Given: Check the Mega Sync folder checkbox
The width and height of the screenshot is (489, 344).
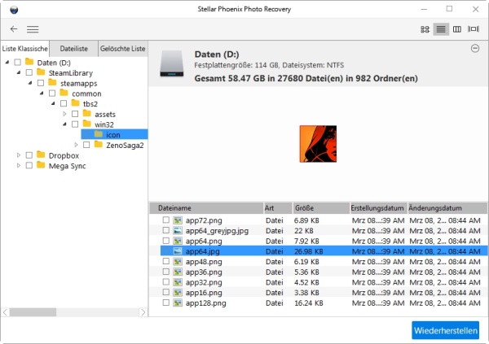Looking at the screenshot, I should pos(29,165).
